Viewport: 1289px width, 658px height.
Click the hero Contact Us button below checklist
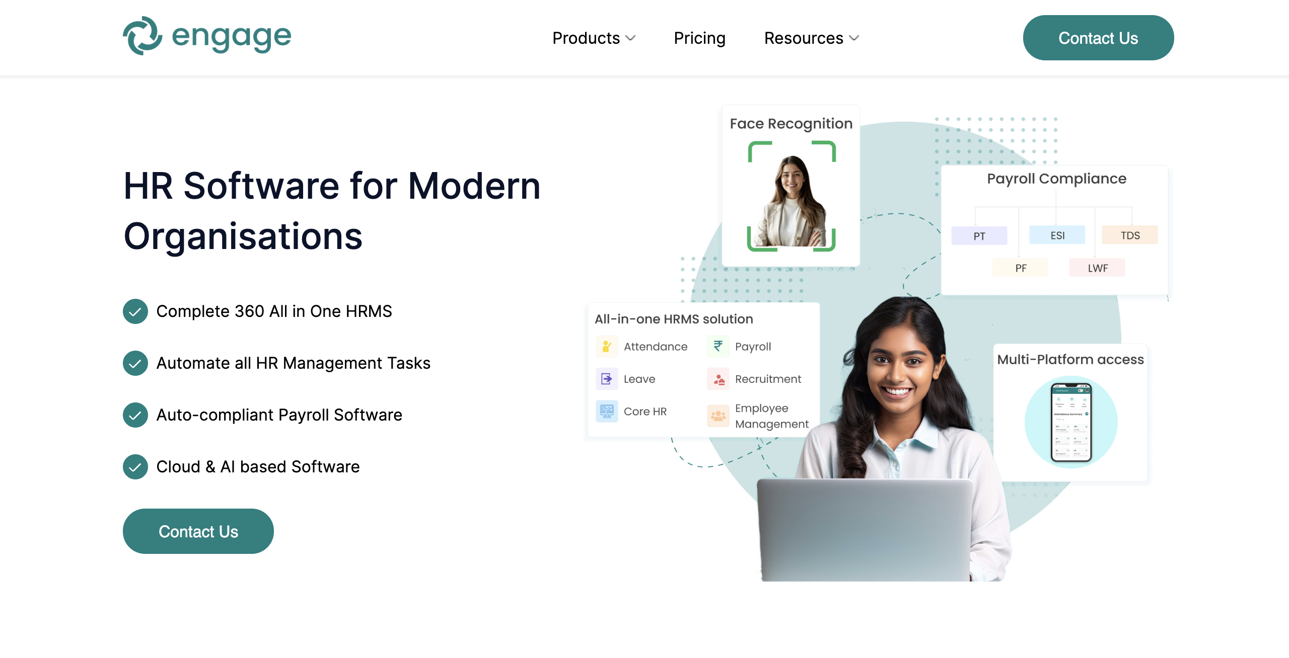pos(198,531)
